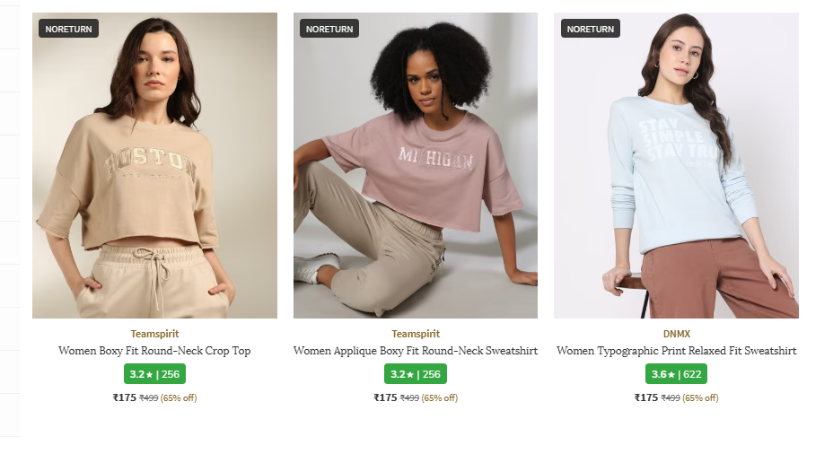Click the NORETURN badge on the Boston crop top

pyautogui.click(x=68, y=29)
